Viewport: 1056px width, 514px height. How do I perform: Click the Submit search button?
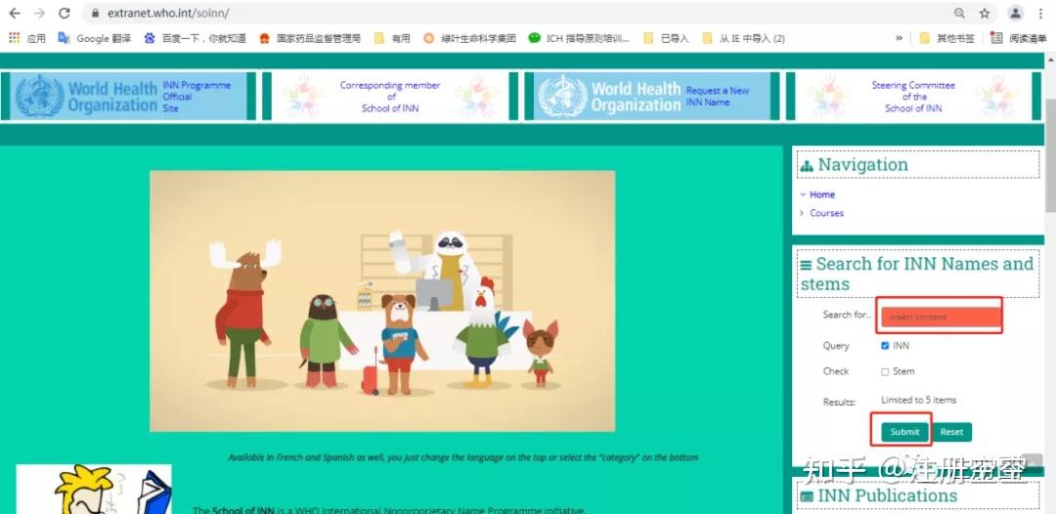tap(904, 432)
